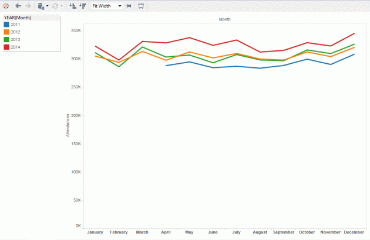Click the green 2013 color swatch
This screenshot has width=370, height=240.
6,39
